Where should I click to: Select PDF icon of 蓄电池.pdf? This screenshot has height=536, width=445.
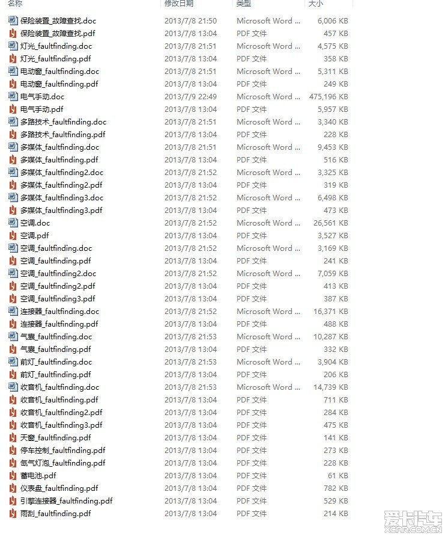tap(13, 475)
